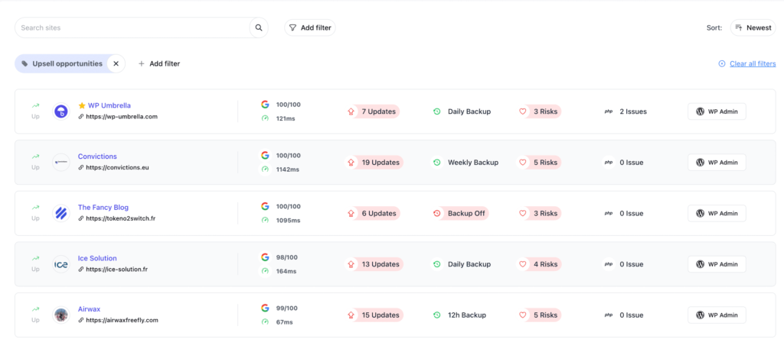Click the Ice Solution site logo
Viewport: 784px width, 339px height.
point(60,264)
